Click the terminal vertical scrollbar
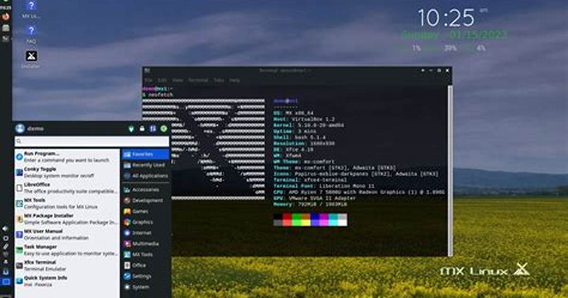This screenshot has height=298, width=568. point(450,170)
